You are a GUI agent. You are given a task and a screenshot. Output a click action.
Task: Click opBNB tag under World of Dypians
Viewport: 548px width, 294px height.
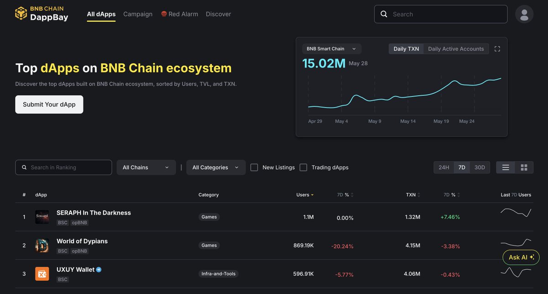click(x=79, y=251)
